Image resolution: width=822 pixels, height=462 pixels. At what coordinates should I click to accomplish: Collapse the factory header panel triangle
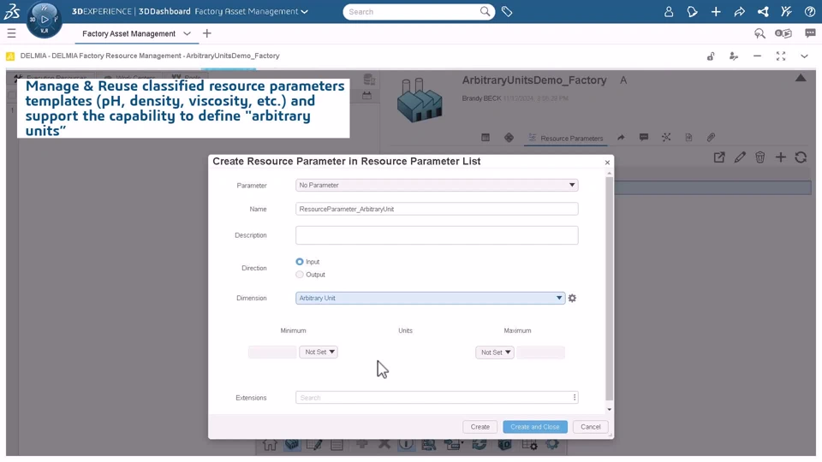pyautogui.click(x=801, y=78)
